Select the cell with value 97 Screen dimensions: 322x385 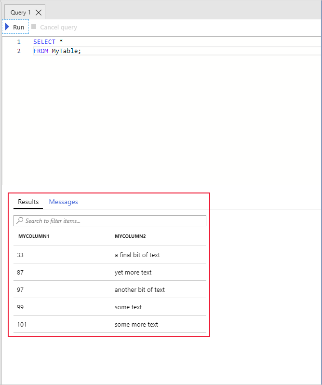[20, 290]
